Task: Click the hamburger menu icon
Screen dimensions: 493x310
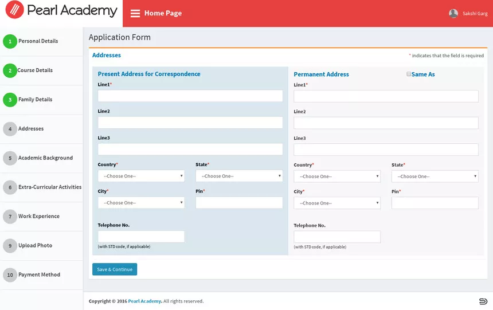Action: pos(135,13)
